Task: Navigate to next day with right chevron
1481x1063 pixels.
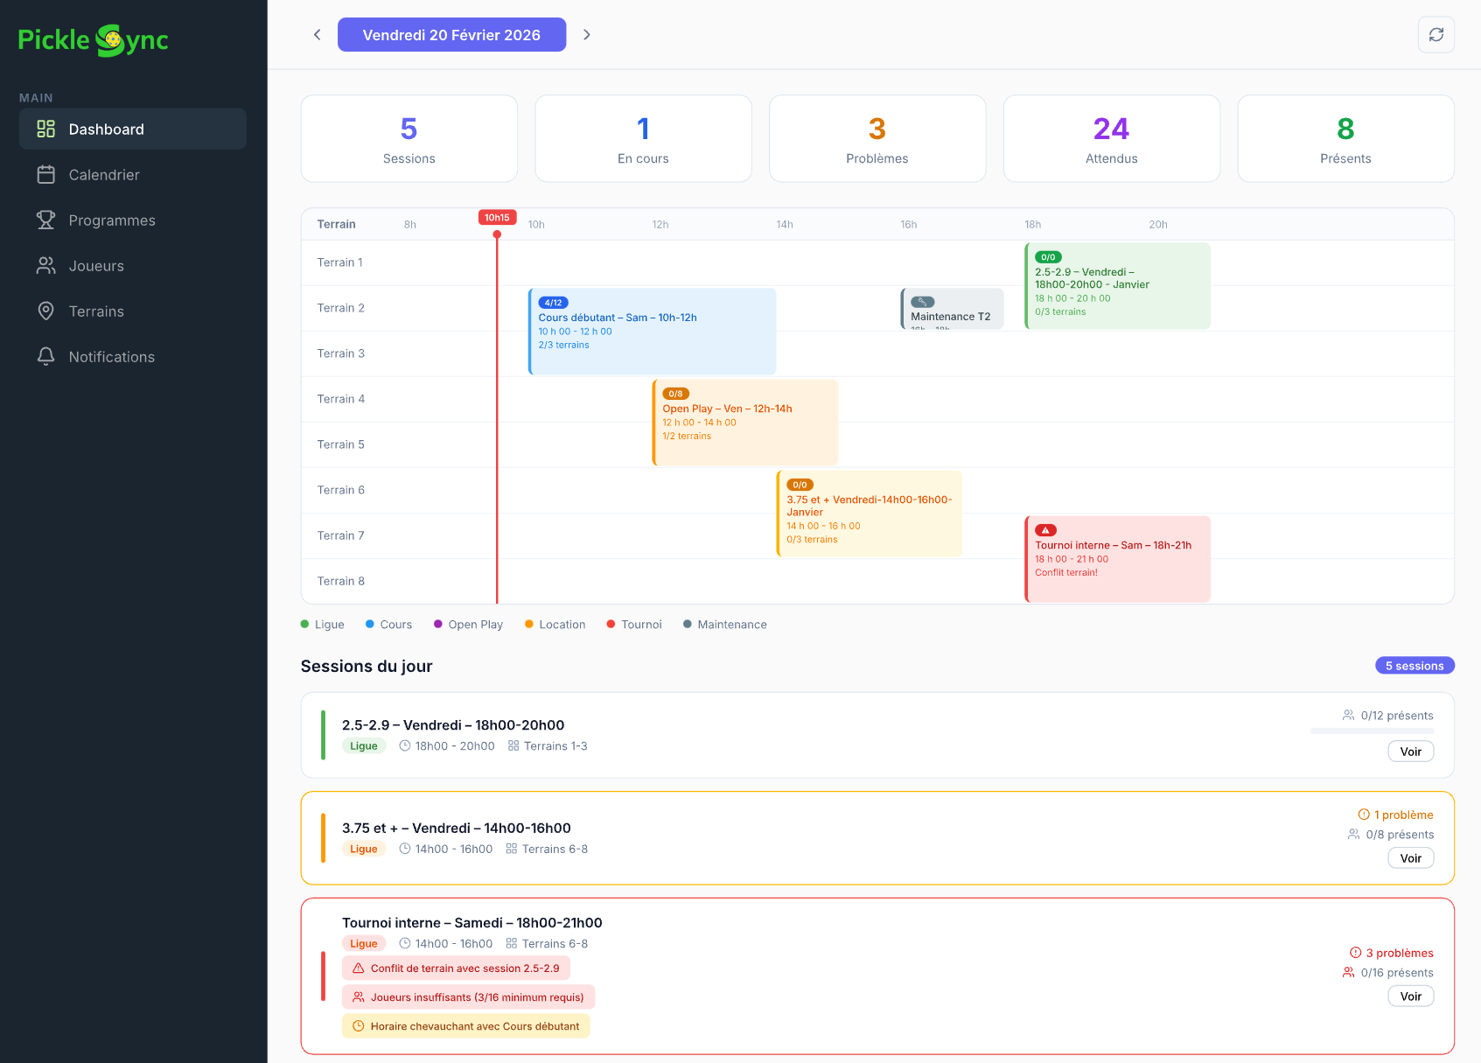Action: [x=587, y=34]
